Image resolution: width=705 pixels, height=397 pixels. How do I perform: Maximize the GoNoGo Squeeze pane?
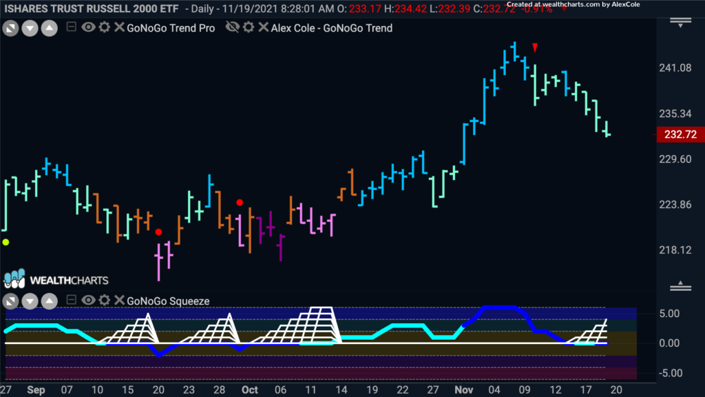pyautogui.click(x=11, y=301)
